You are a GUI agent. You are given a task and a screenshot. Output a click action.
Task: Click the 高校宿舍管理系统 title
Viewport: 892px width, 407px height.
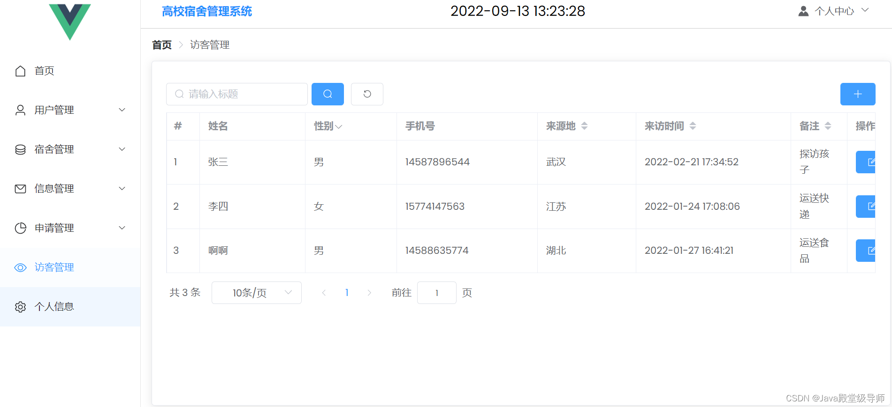coord(207,11)
